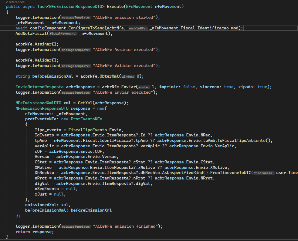Screen dimensions: 298x241
Task: Click the 'zipado' named argument
Action: tap(246, 87)
